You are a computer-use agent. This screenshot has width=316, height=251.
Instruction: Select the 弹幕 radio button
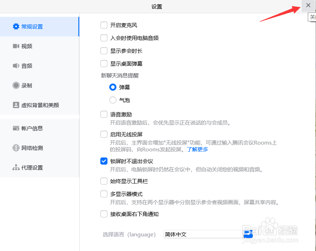click(112, 87)
